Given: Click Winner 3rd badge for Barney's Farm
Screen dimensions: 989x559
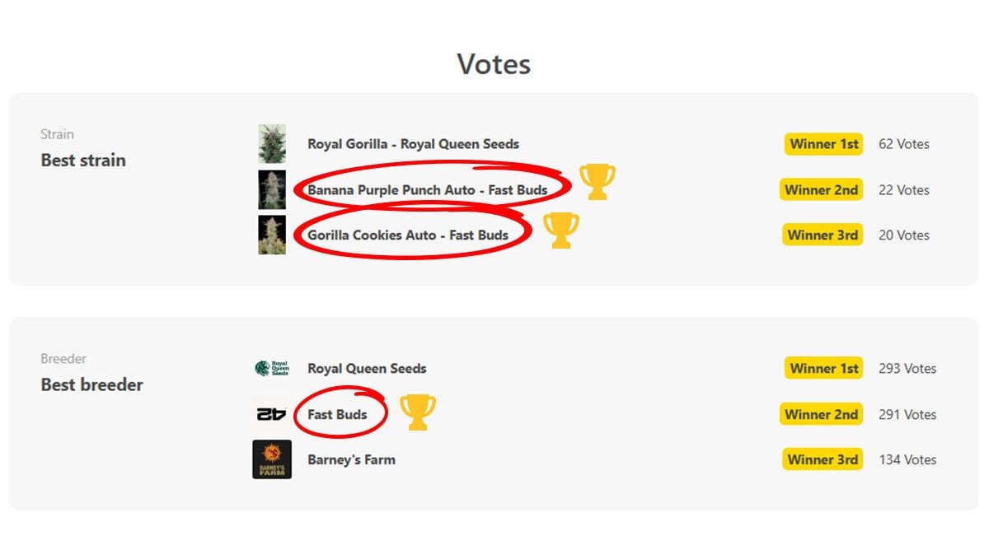Looking at the screenshot, I should (823, 459).
